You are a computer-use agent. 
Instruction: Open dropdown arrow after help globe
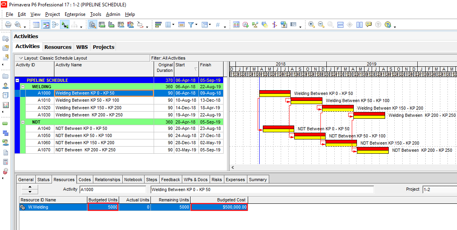point(395,27)
